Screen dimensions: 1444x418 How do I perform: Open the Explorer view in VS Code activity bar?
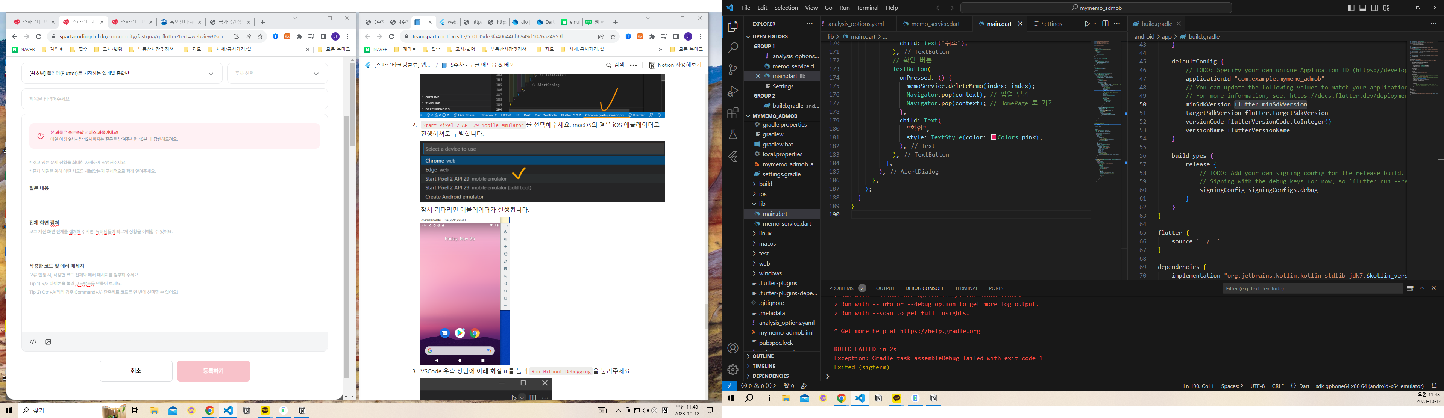pyautogui.click(x=733, y=26)
